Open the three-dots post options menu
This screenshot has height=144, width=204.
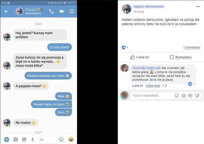click(x=198, y=6)
